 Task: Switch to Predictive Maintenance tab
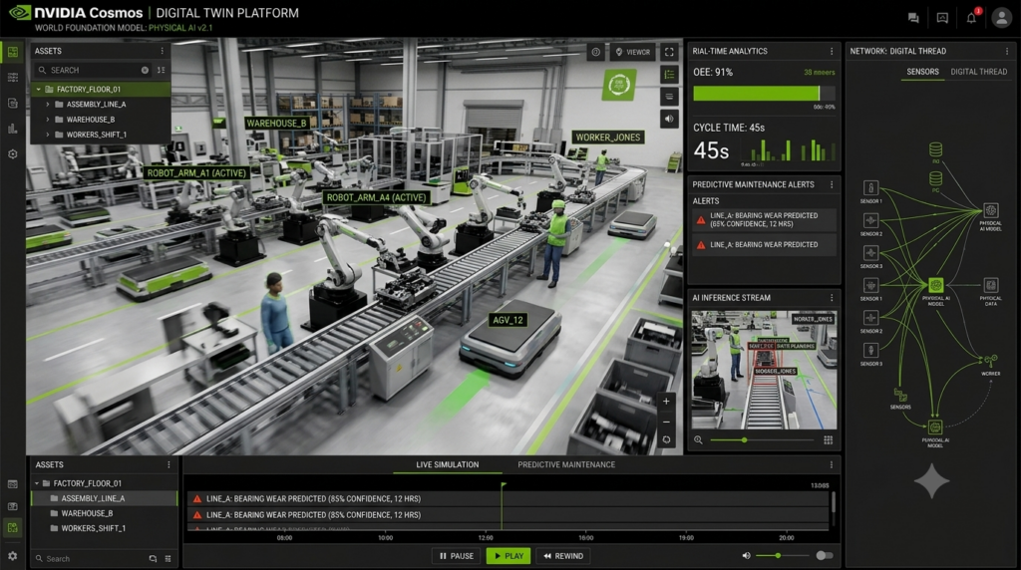click(566, 464)
